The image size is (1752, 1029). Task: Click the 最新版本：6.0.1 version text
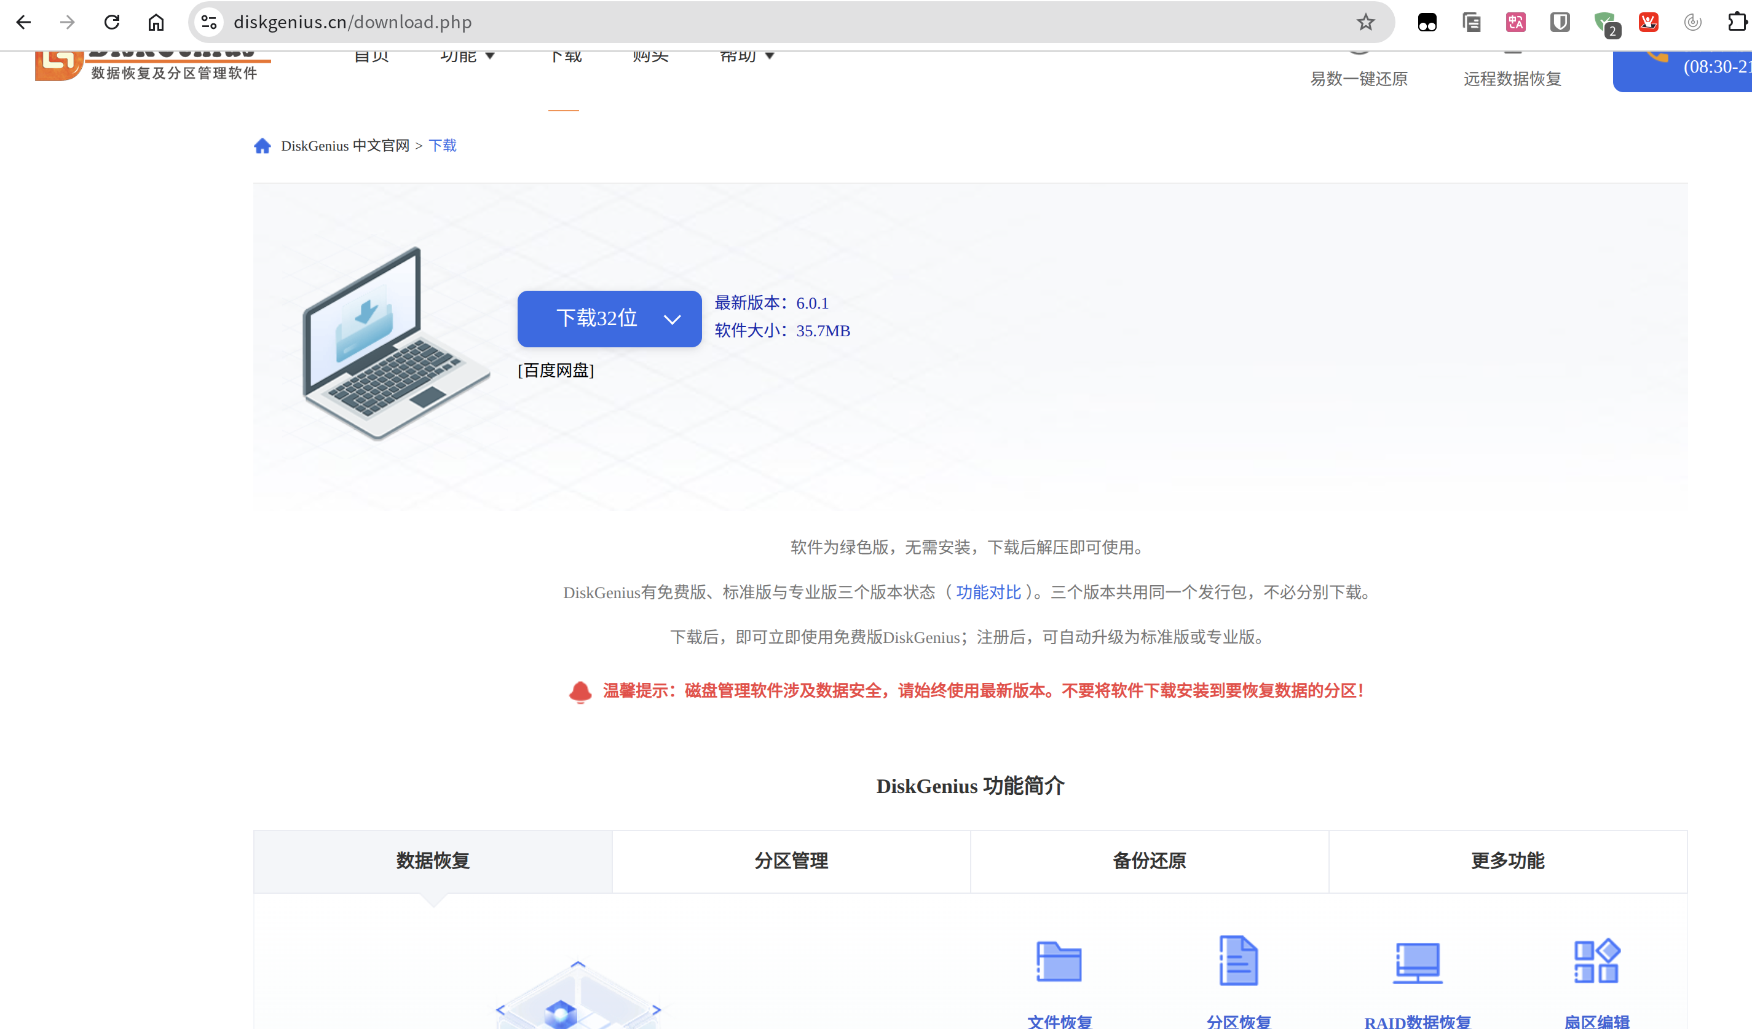coord(771,303)
